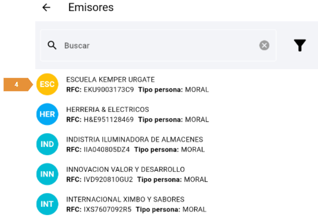318x219 pixels.
Task: Open the filter funnel icon
Action: (300, 46)
